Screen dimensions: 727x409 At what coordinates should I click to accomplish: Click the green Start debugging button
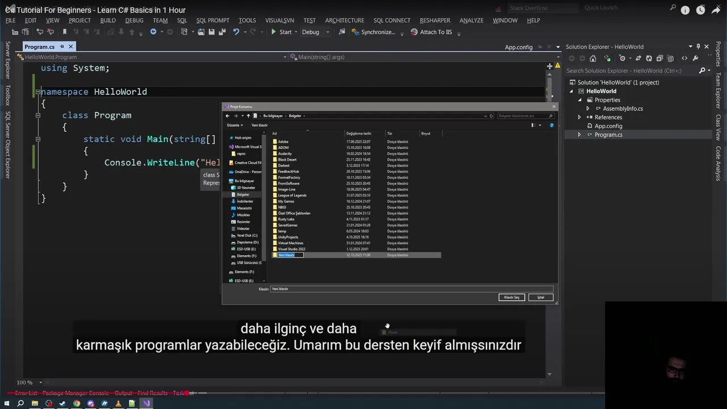click(x=274, y=32)
